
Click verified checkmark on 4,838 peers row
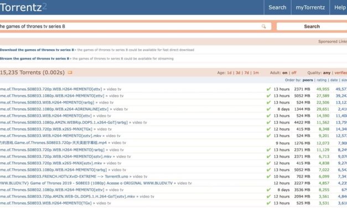[268, 163]
